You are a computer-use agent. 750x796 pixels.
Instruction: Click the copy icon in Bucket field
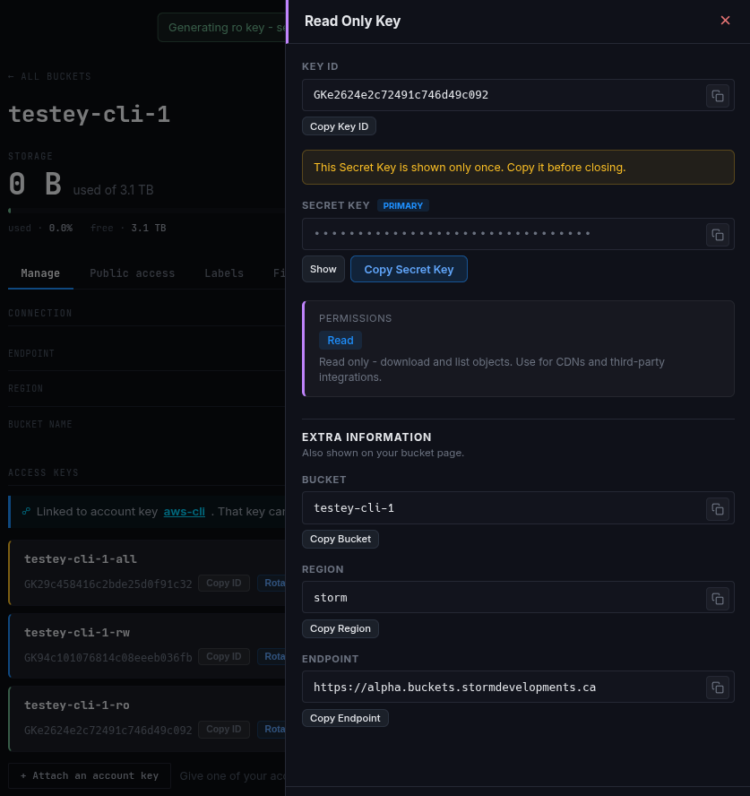coord(717,509)
